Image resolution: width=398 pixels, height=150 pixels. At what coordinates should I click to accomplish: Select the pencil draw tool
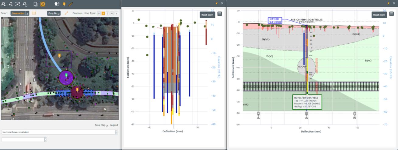coord(71,4)
